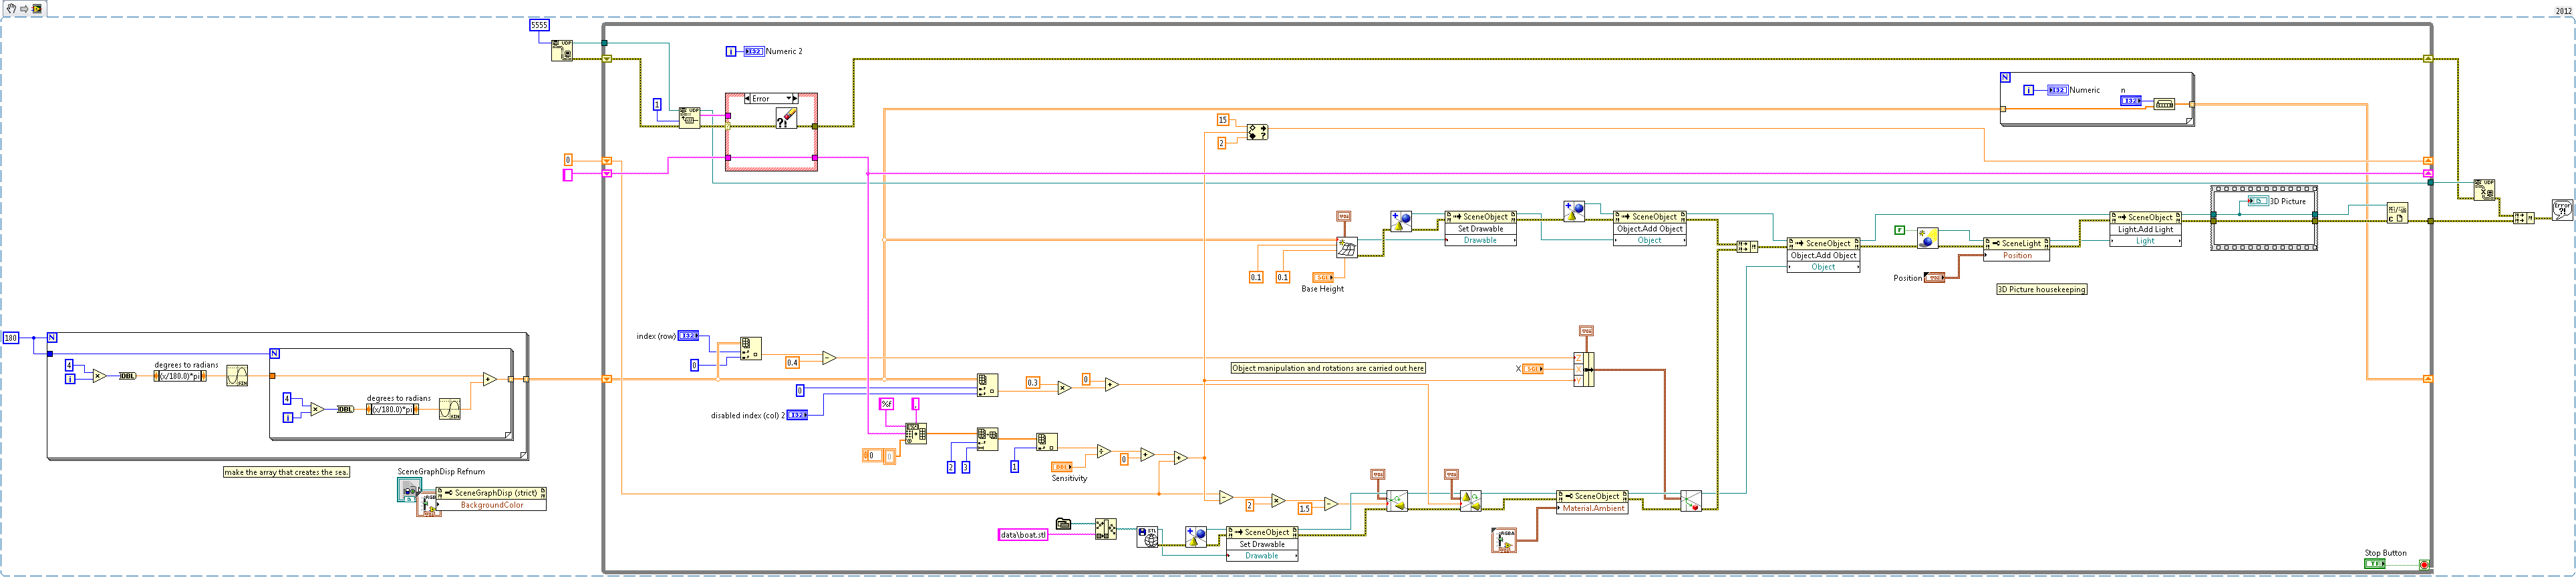Viewport: 2576px width, 577px height.
Task: Select the sine function in inner loop
Action: [x=450, y=408]
